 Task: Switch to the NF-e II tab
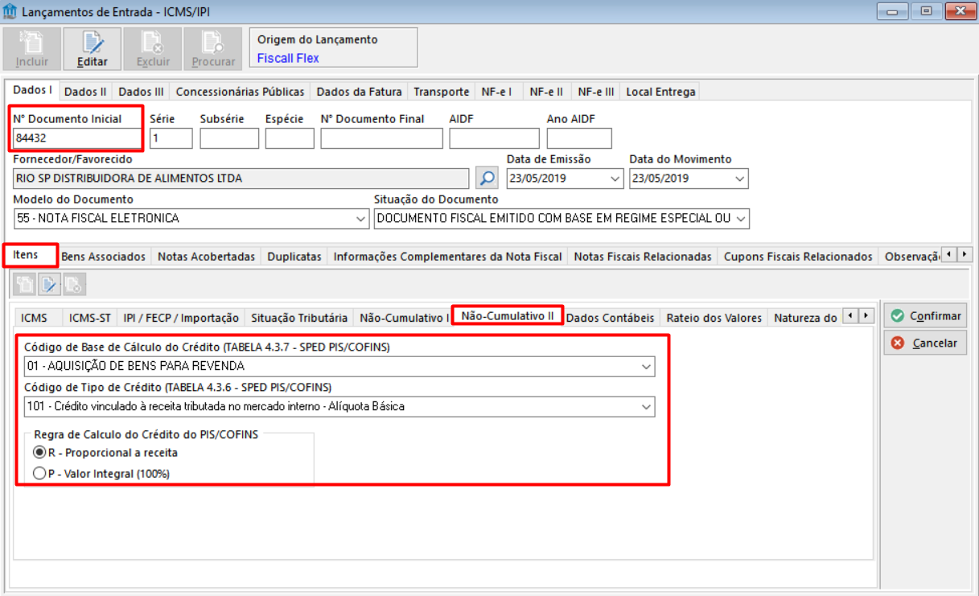(x=546, y=92)
